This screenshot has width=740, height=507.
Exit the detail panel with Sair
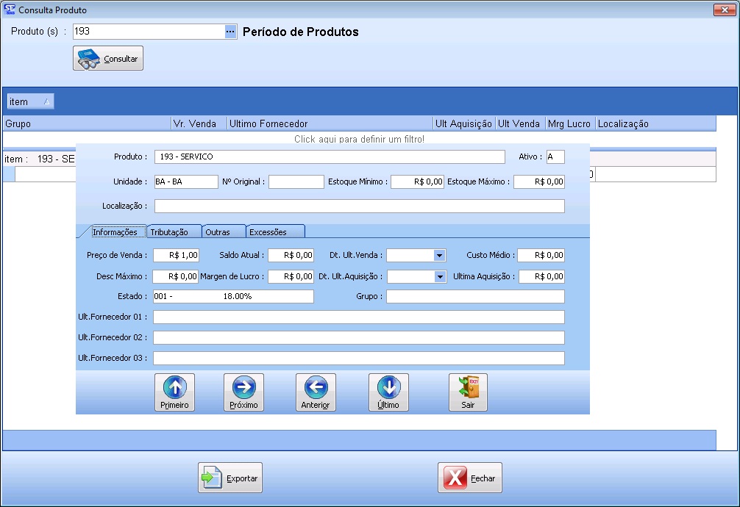(x=468, y=392)
